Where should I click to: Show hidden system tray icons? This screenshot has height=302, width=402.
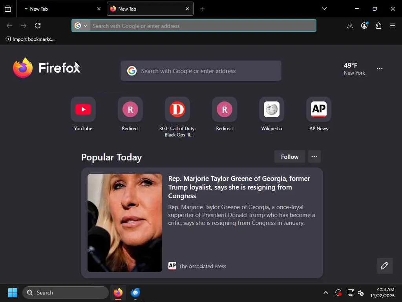point(326,293)
